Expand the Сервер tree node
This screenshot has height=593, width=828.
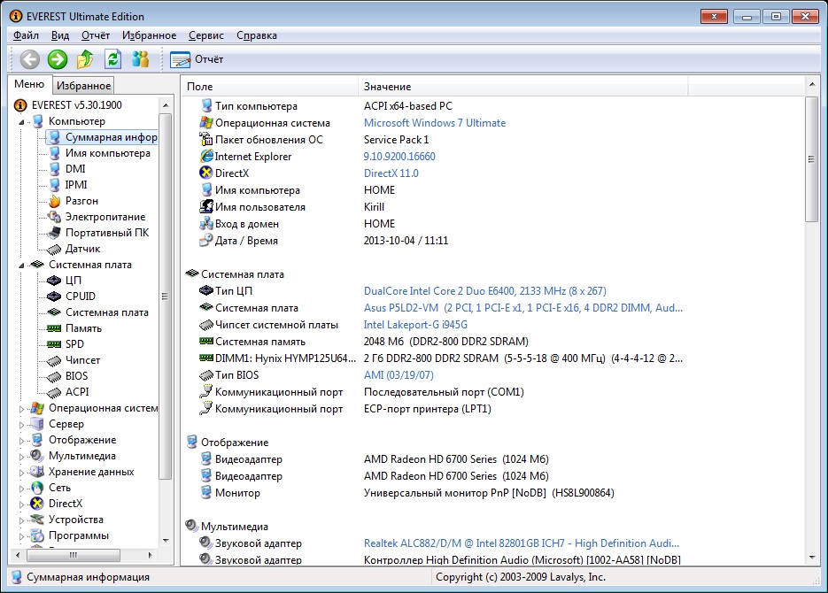click(23, 424)
